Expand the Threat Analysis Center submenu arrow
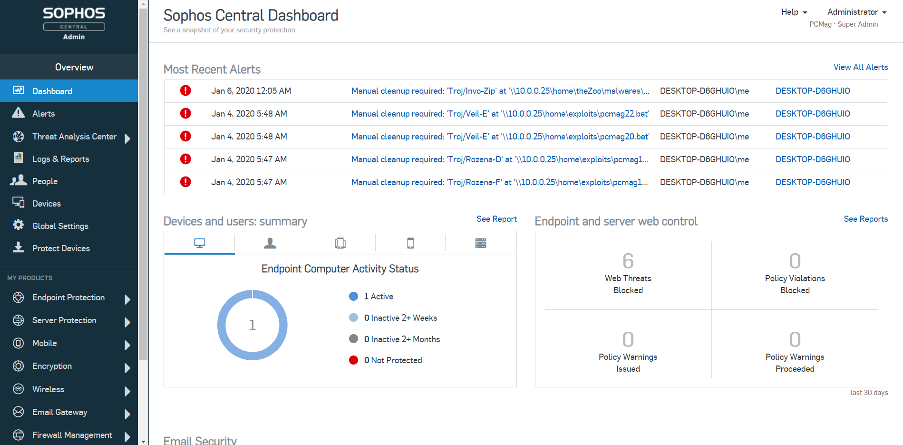The image size is (903, 445). point(127,138)
